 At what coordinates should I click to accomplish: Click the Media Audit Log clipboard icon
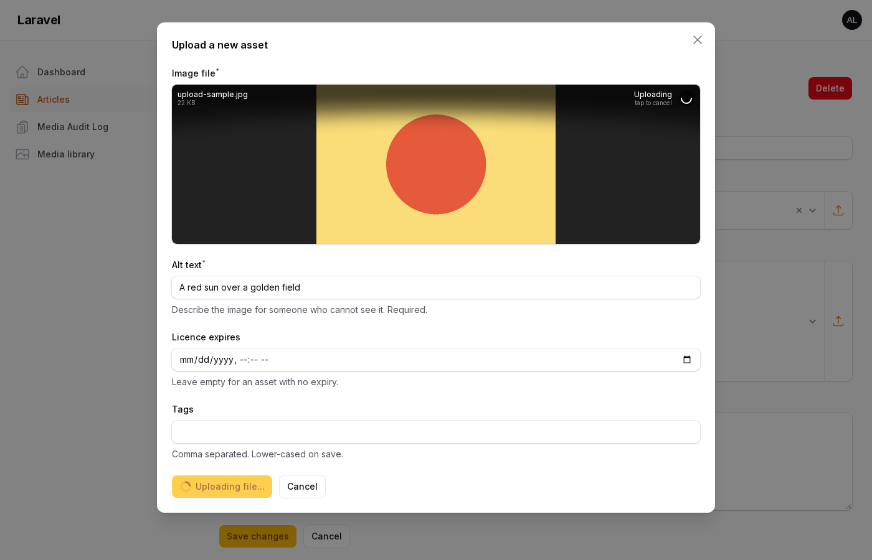(x=22, y=127)
